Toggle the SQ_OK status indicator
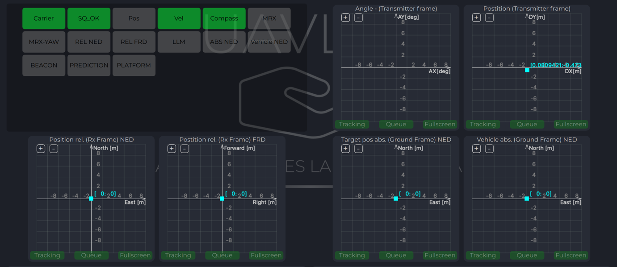 tap(89, 18)
